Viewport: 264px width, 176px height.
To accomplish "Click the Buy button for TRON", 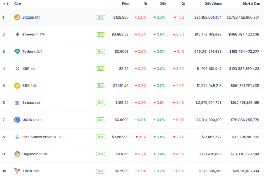I will coord(100,171).
